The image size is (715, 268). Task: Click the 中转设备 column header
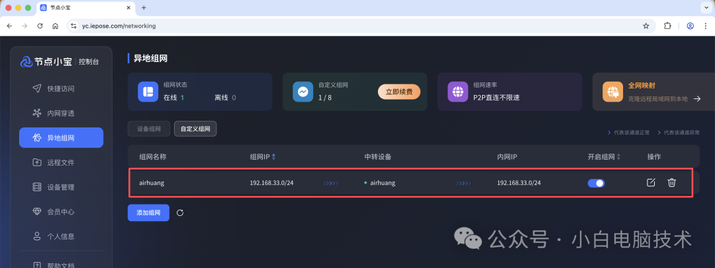(378, 157)
